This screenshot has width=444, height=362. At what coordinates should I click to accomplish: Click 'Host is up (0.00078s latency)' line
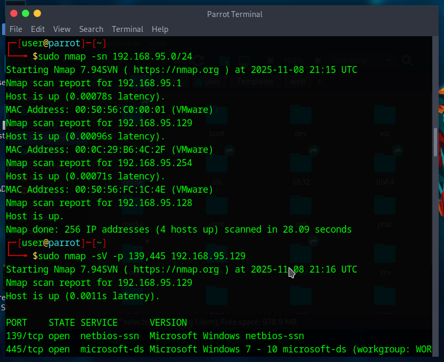(86, 96)
